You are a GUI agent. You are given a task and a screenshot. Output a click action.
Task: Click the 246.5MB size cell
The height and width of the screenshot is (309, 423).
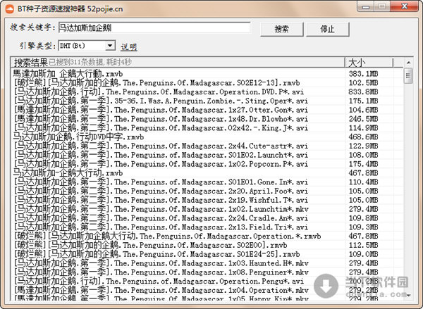[363, 119]
